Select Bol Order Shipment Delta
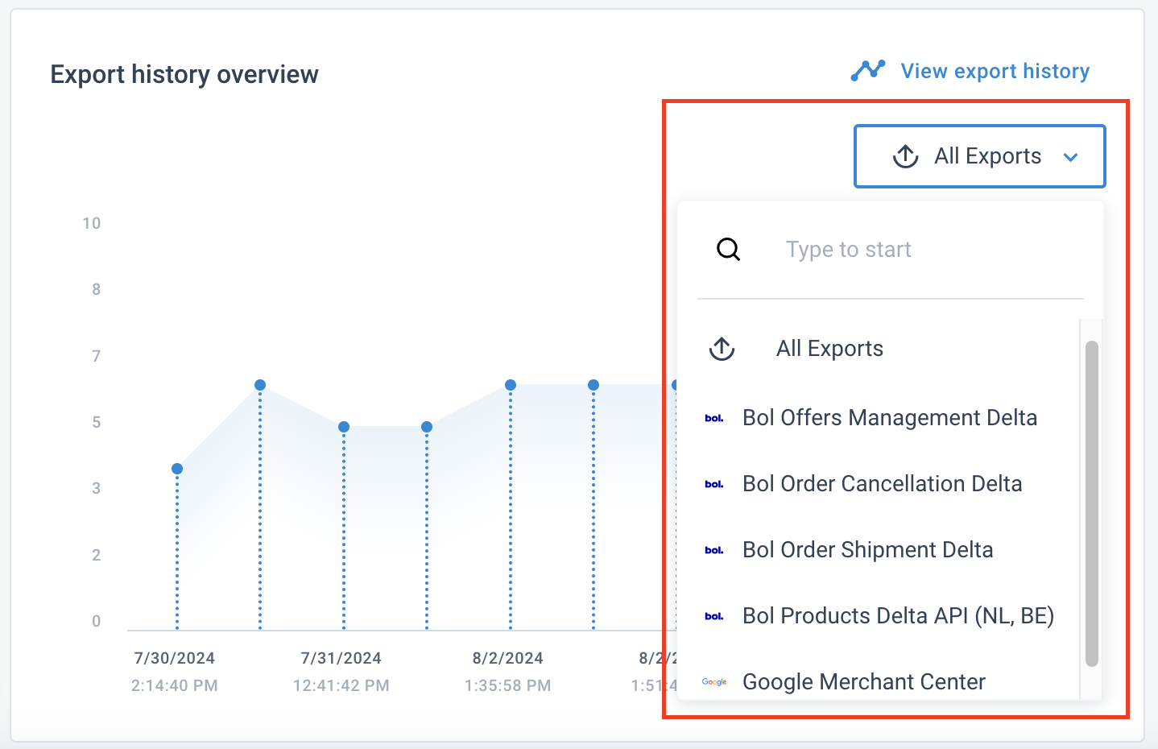Screen dimensions: 1158x749 867,550
